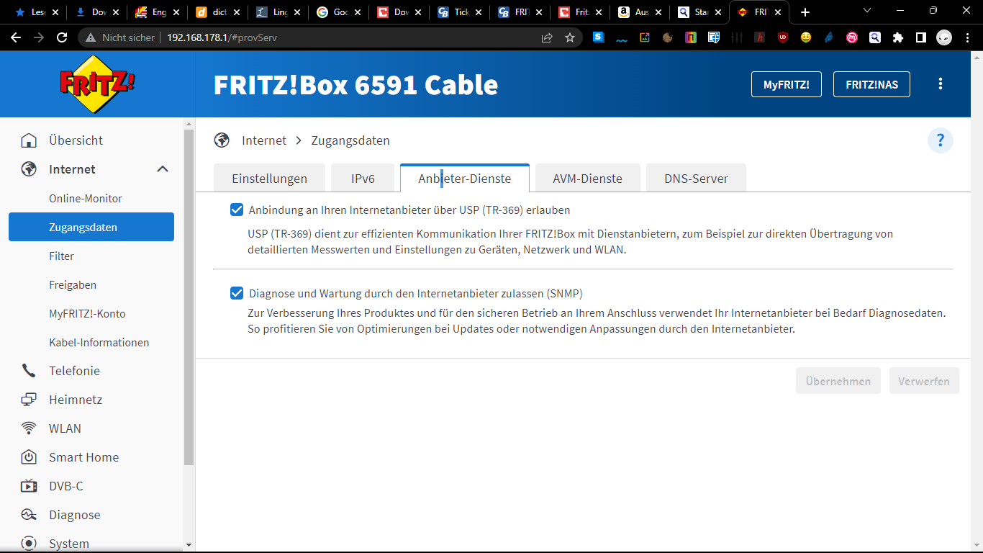Click the Heimnetz network icon
The width and height of the screenshot is (983, 553).
click(x=29, y=400)
